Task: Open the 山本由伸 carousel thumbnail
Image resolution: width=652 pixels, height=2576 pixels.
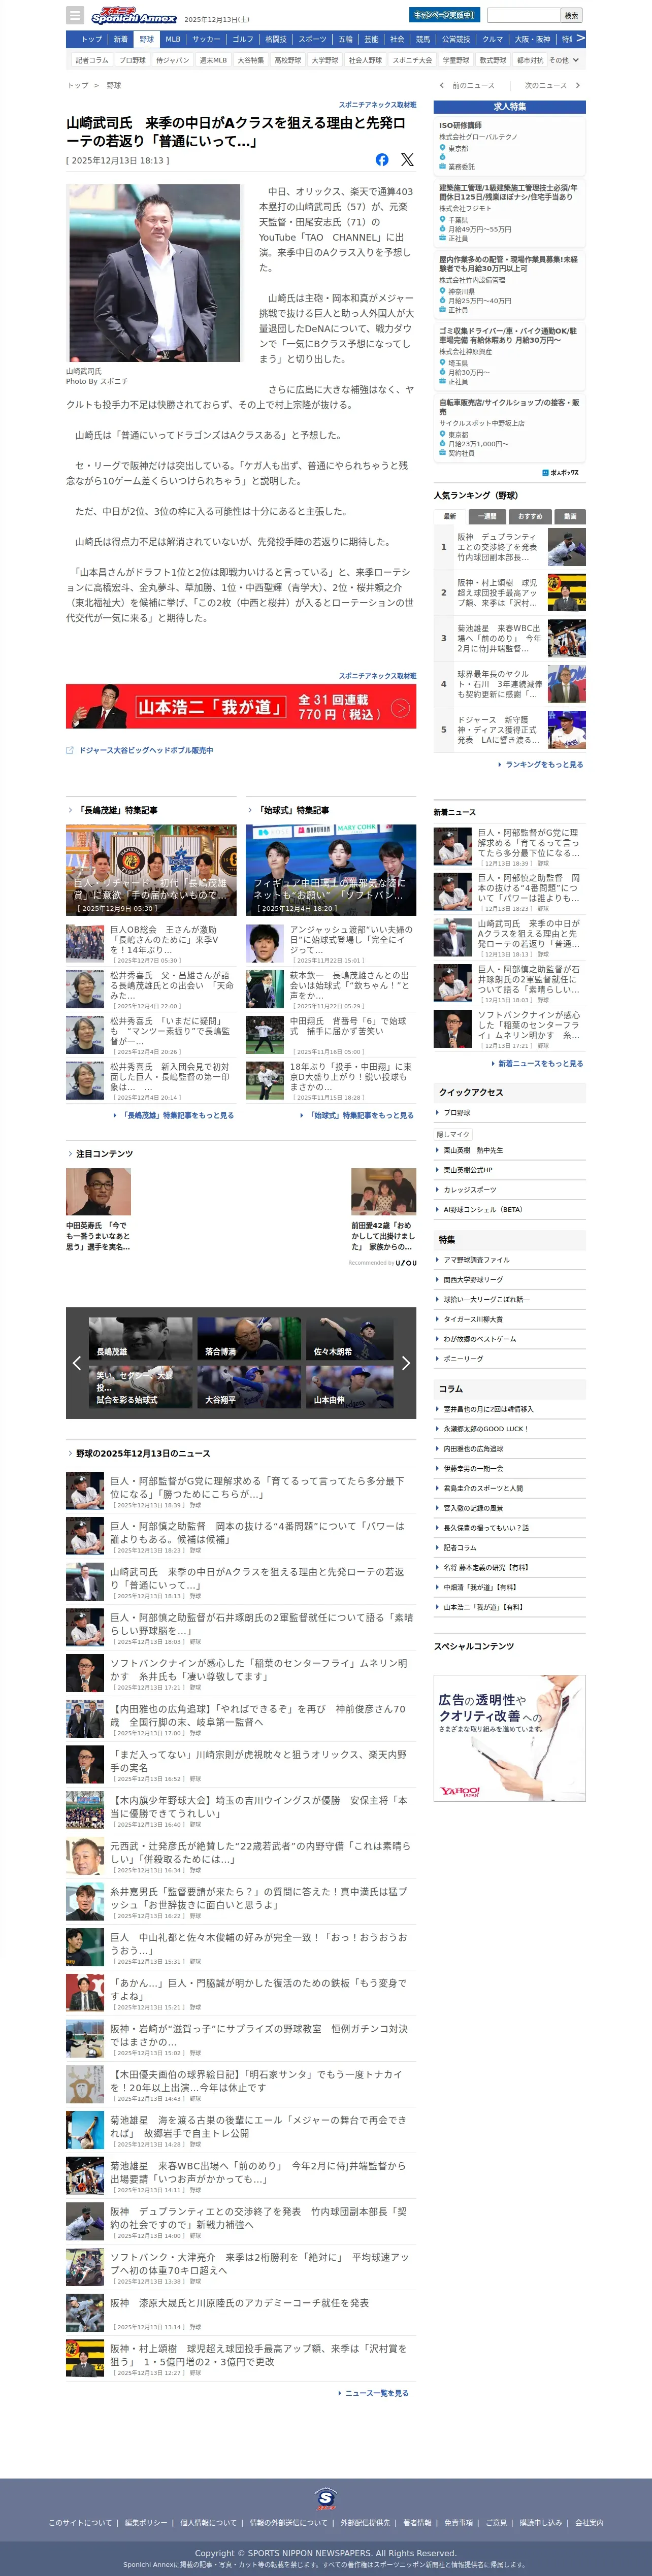Action: click(349, 1386)
